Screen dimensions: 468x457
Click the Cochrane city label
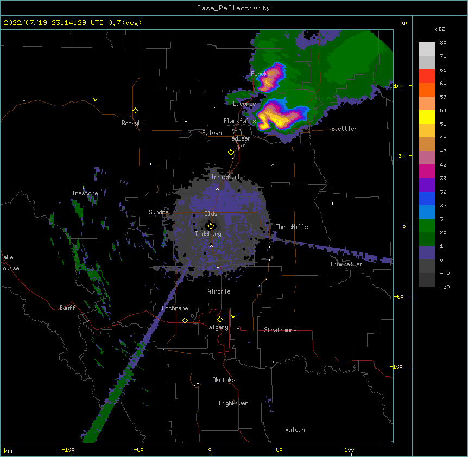pyautogui.click(x=175, y=308)
